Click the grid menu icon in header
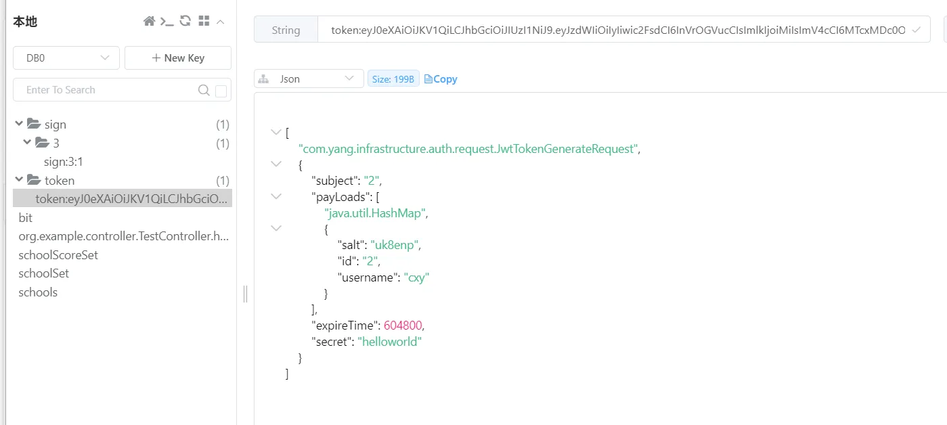The height and width of the screenshot is (425, 947). tap(204, 22)
